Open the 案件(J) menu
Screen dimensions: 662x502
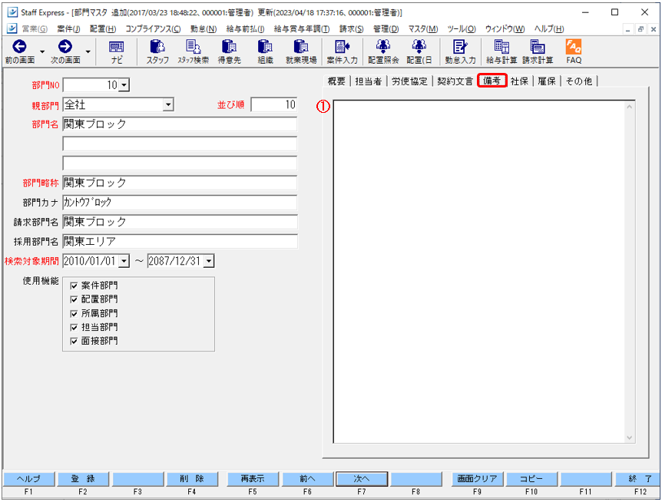(68, 29)
